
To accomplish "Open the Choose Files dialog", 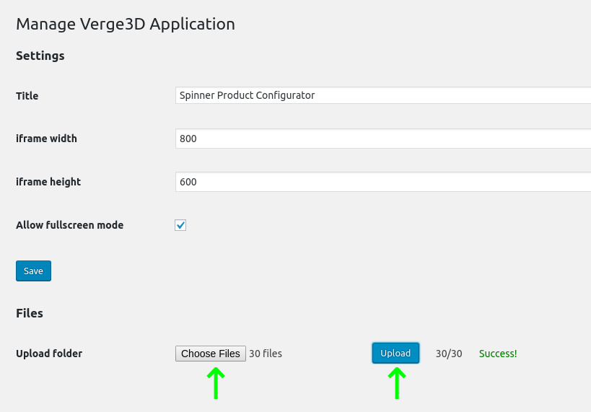I will pyautogui.click(x=210, y=354).
